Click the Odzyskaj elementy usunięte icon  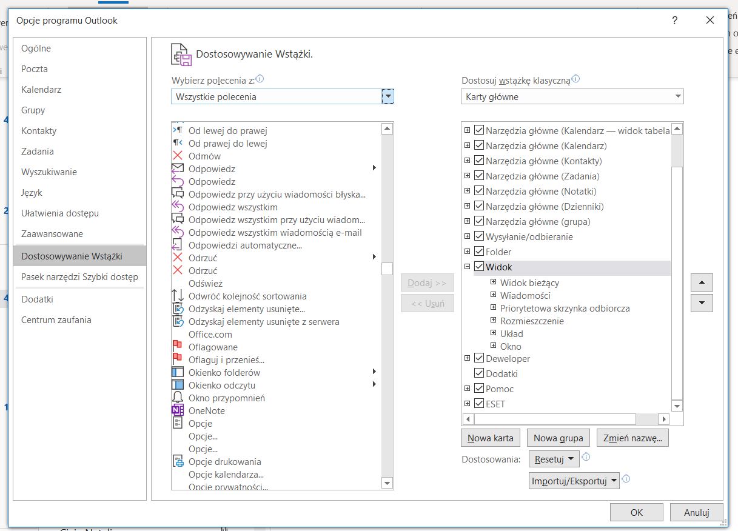(x=178, y=309)
